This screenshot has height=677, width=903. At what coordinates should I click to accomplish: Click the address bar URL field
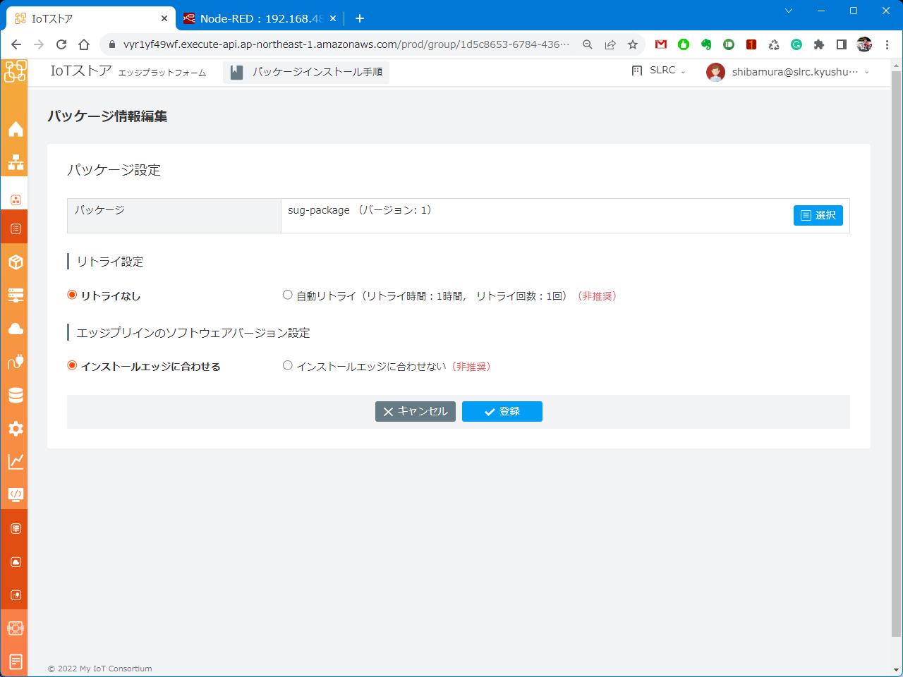point(346,44)
